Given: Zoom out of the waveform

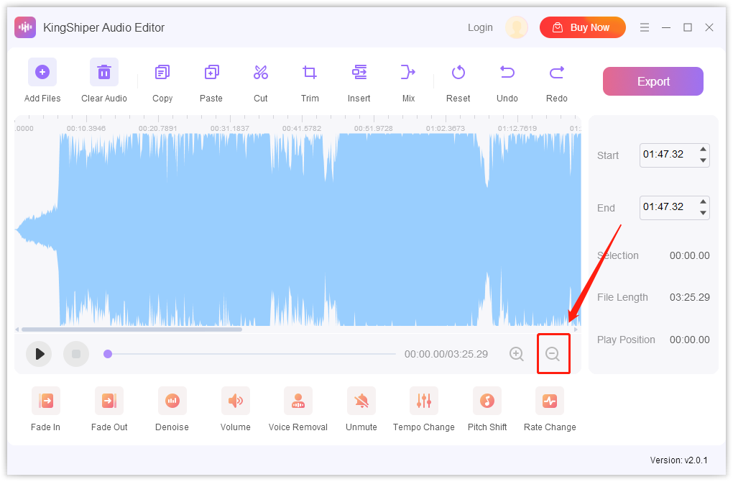Looking at the screenshot, I should [x=553, y=354].
